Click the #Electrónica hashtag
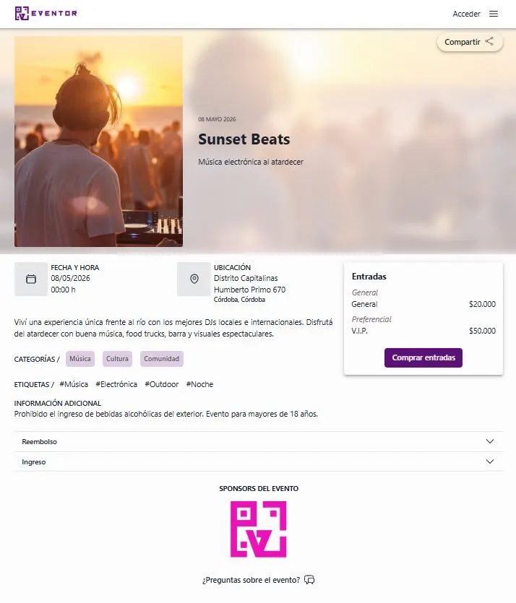Viewport: 516px width, 603px height. tap(116, 384)
